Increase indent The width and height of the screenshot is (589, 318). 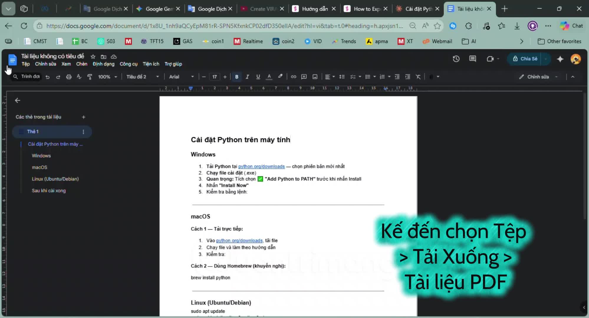[408, 77]
